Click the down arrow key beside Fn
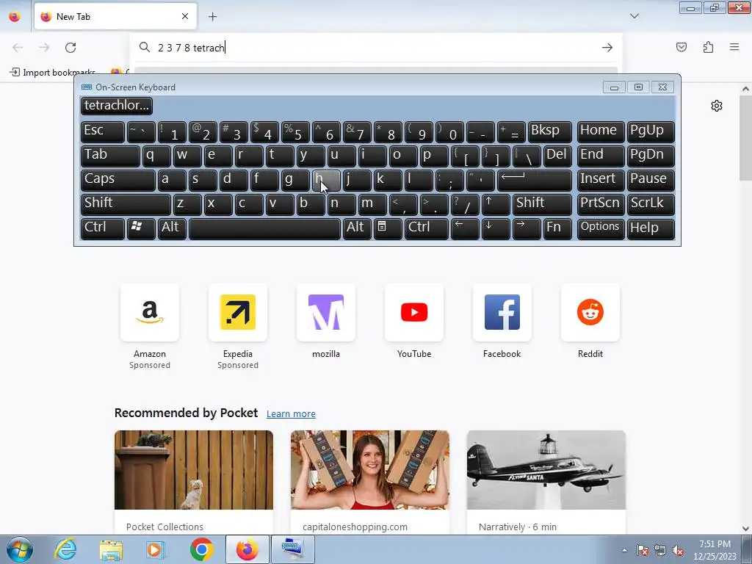Screen dimensions: 752x564 [x=495, y=228]
